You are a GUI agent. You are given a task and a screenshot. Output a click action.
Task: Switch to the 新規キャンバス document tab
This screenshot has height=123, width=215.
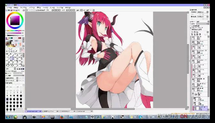pyautogui.click(x=51, y=111)
